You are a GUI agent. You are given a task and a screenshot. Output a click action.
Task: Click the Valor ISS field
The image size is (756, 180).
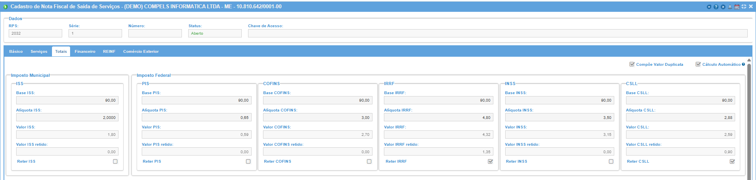click(67, 135)
